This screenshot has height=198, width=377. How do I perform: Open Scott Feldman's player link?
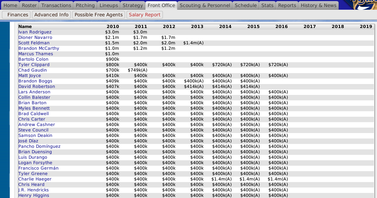click(x=34, y=43)
